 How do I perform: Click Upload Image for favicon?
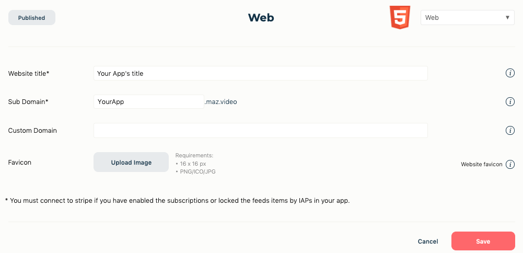pyautogui.click(x=131, y=162)
